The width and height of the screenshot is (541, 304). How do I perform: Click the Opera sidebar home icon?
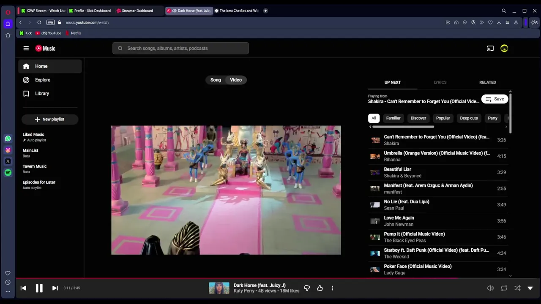click(x=8, y=24)
